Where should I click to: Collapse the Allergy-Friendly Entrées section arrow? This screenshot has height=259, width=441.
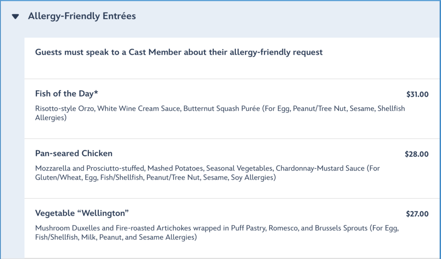[16, 17]
